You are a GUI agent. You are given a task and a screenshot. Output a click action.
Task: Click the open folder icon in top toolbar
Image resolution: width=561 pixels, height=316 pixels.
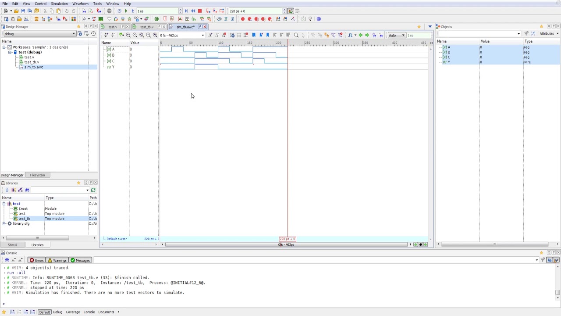point(16,11)
